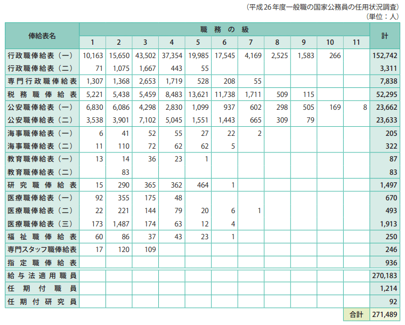
Task: Select row label 研究職俸給表
Action: pos(42,185)
